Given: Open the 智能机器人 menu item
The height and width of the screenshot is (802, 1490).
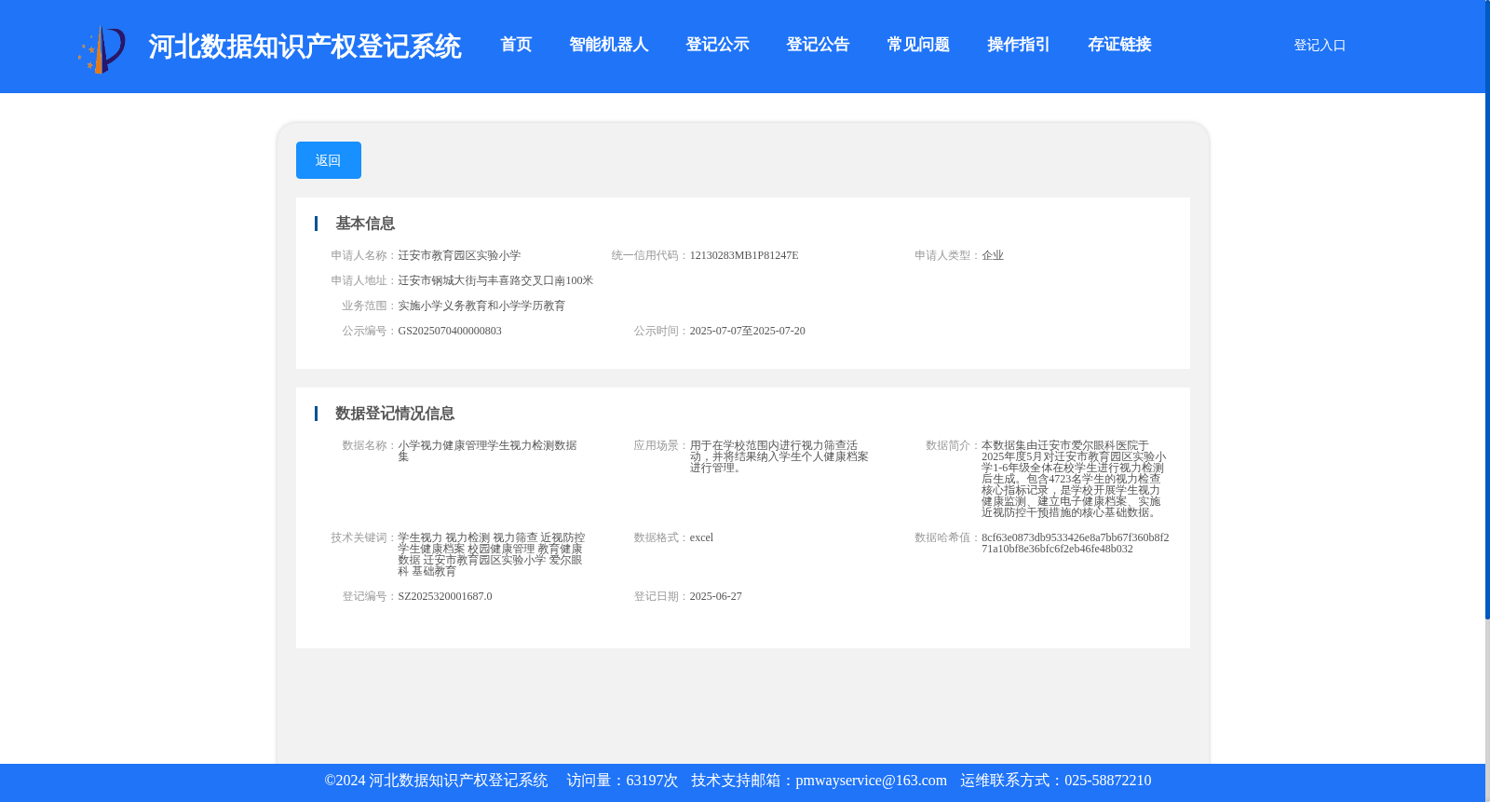Looking at the screenshot, I should (609, 45).
